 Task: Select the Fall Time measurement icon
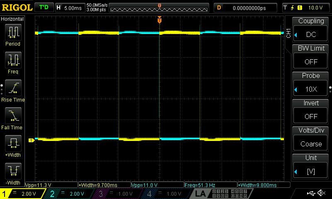(13, 116)
